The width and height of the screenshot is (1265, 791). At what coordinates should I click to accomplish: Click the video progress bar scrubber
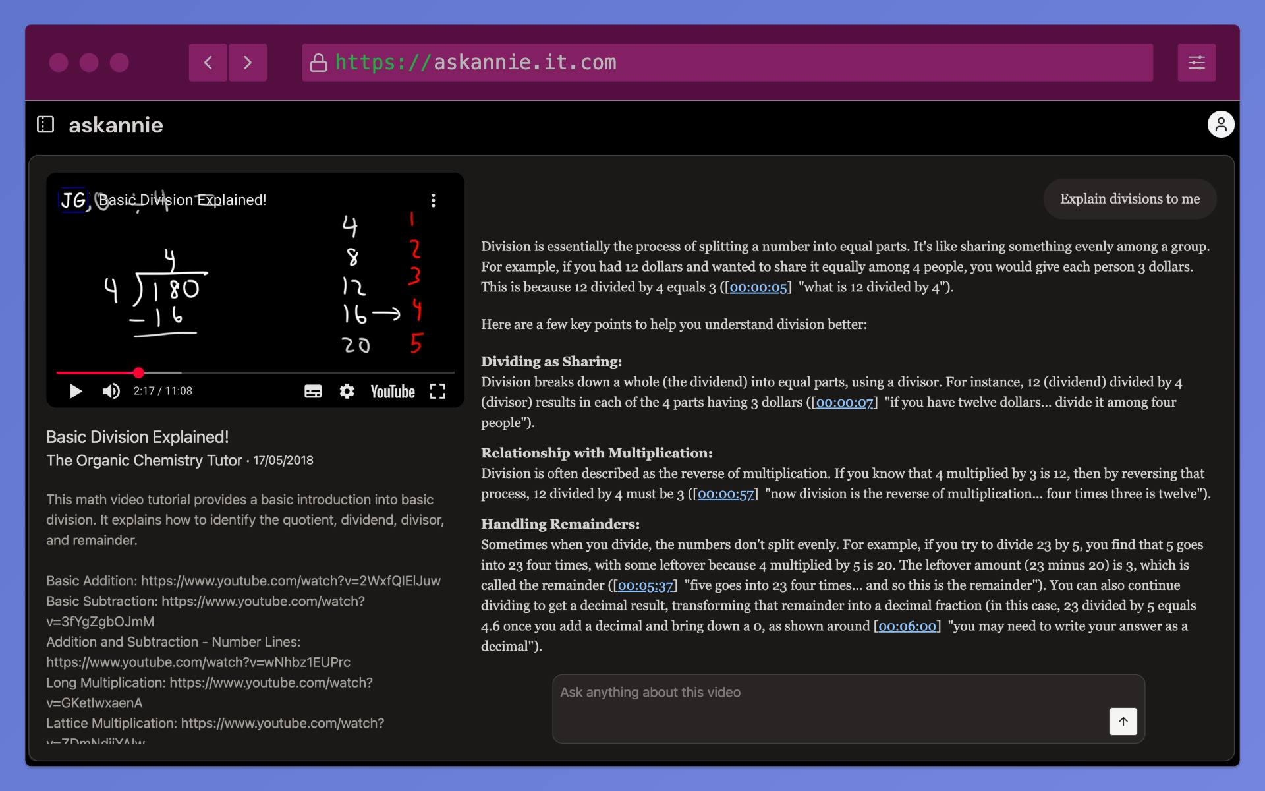click(x=138, y=373)
